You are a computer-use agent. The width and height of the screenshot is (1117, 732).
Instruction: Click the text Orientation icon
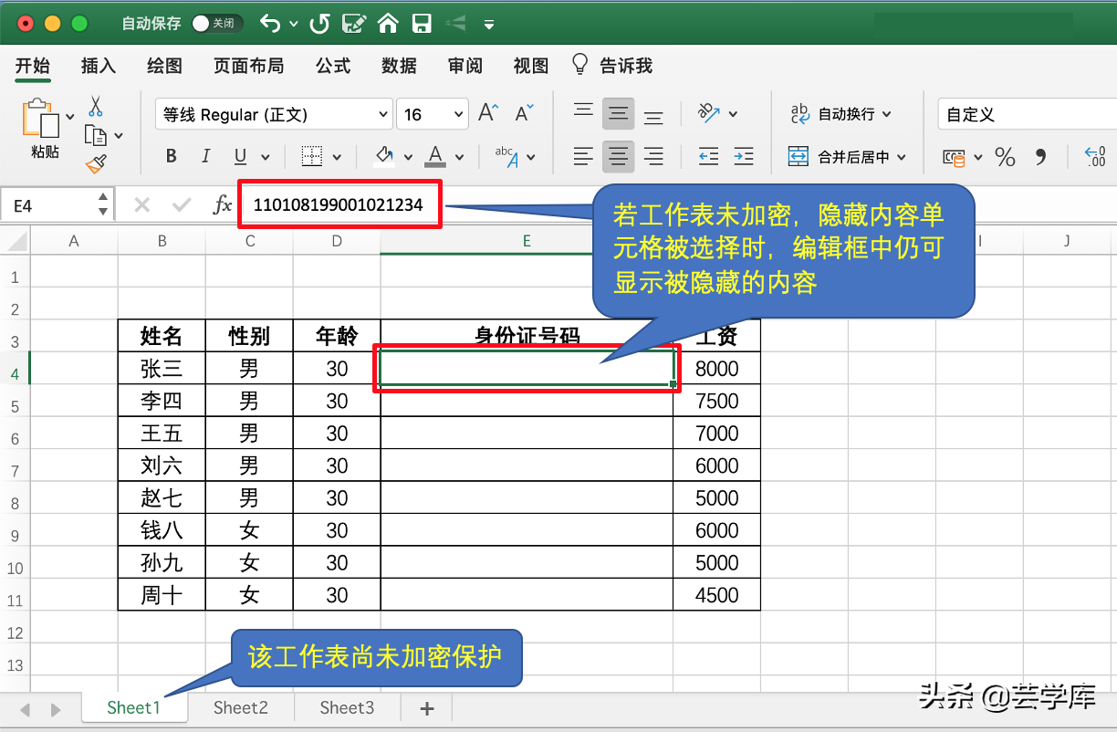[710, 113]
